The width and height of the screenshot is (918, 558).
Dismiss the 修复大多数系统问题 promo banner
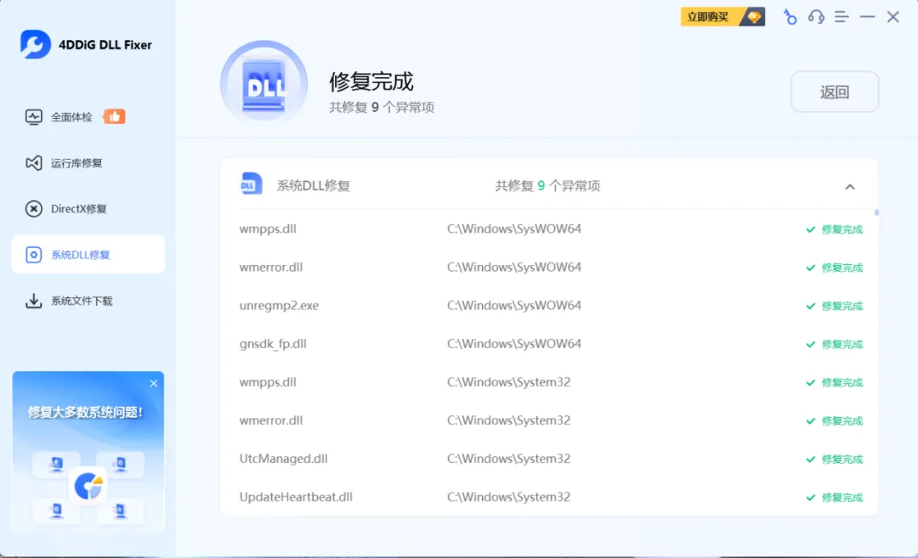(153, 383)
